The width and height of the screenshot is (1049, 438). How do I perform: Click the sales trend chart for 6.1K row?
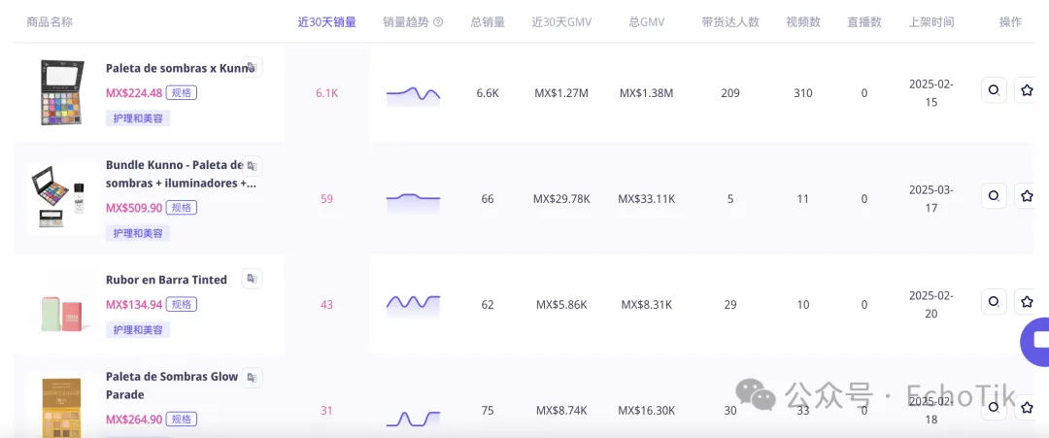(x=413, y=94)
